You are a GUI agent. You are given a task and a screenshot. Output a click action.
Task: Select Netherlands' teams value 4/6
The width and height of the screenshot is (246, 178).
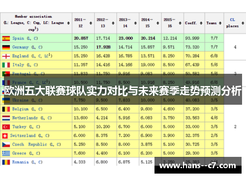click(x=214, y=118)
